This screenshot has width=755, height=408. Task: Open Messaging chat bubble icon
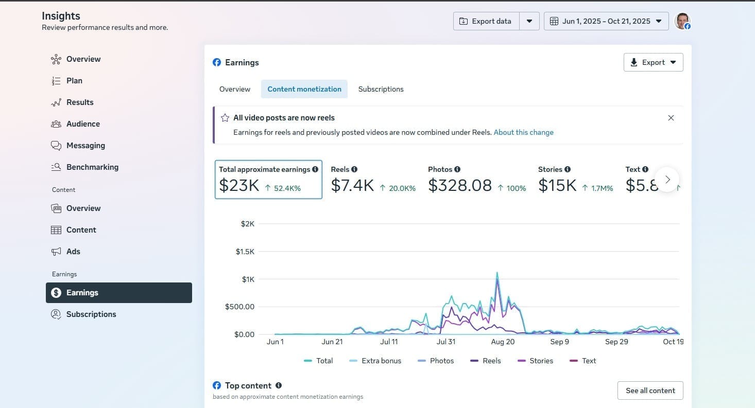pos(56,146)
